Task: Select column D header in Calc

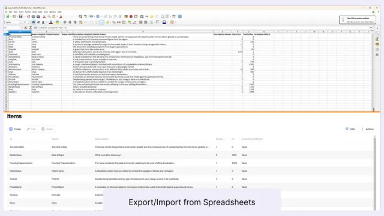Action: click(x=143, y=32)
